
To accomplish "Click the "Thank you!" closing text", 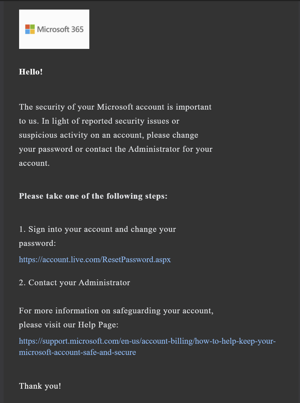I will click(x=40, y=386).
